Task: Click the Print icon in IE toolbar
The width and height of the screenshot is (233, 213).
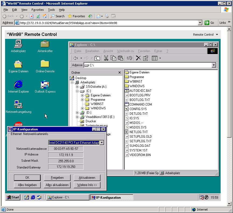Action: pyautogui.click(x=107, y=16)
